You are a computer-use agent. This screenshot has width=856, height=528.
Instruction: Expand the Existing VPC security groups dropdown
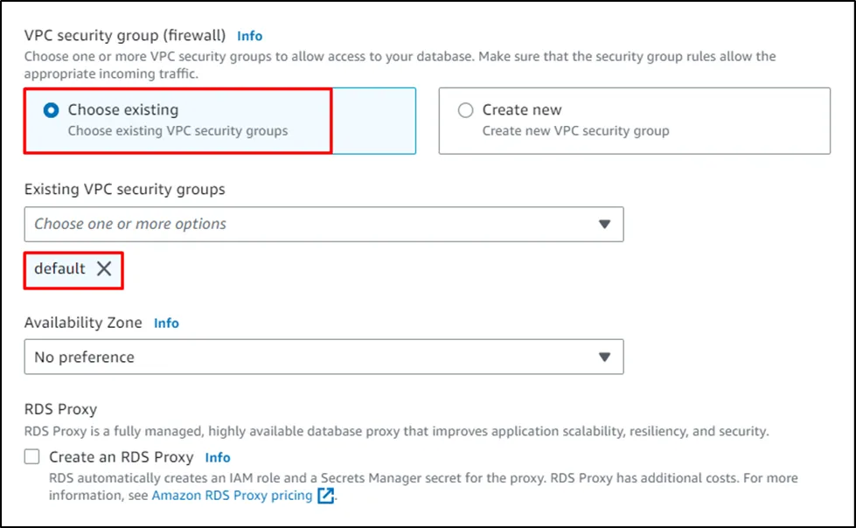click(x=324, y=225)
